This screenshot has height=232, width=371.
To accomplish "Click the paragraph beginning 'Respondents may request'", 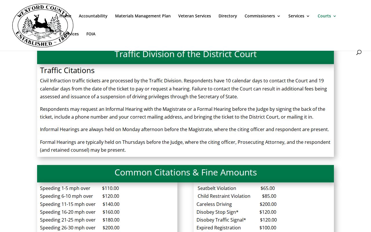I will (x=183, y=113).
